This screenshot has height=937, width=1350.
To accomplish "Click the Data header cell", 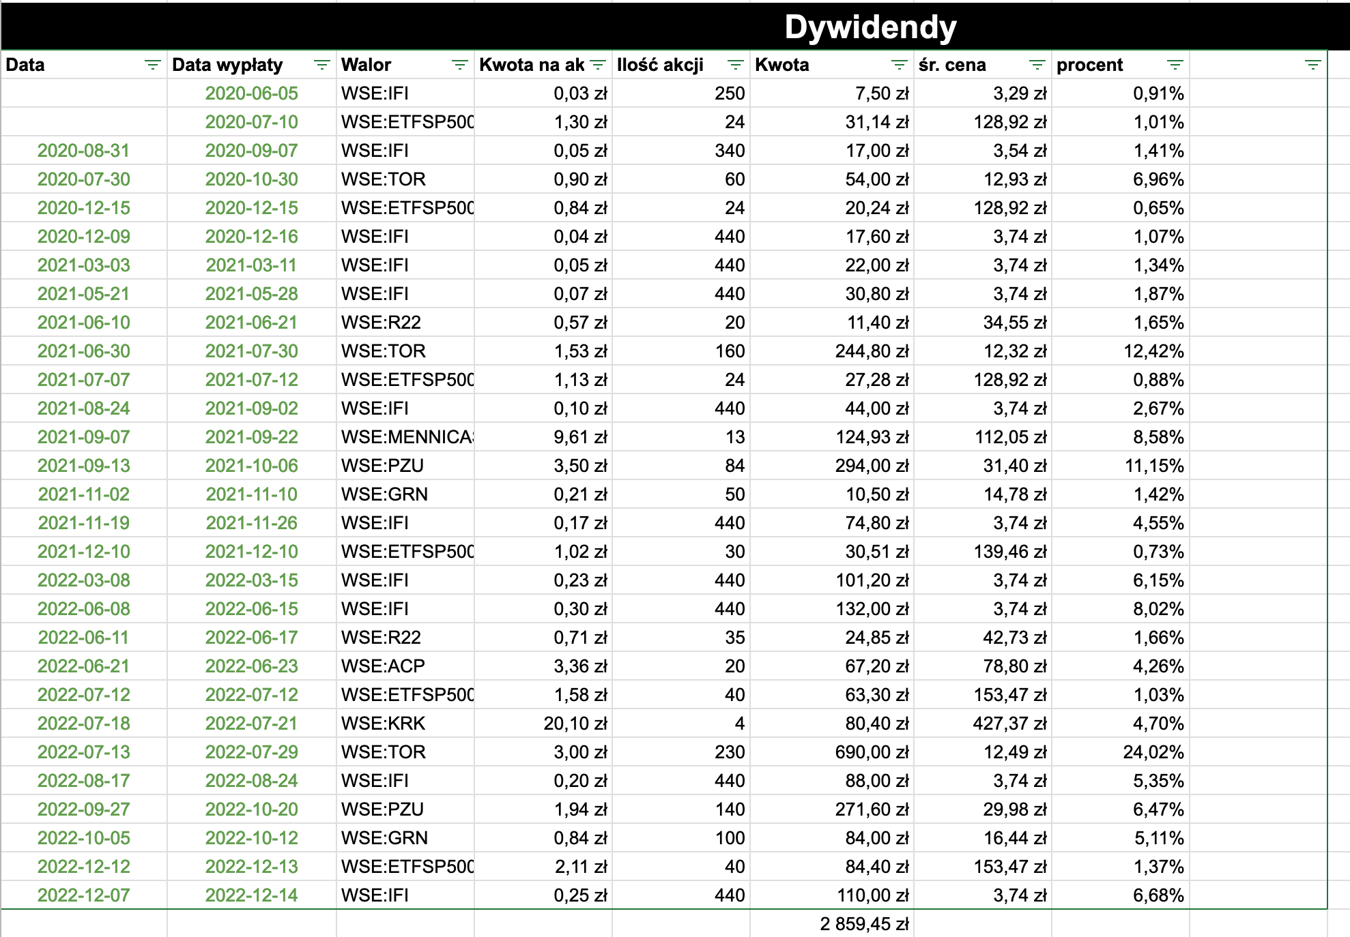I will [84, 65].
